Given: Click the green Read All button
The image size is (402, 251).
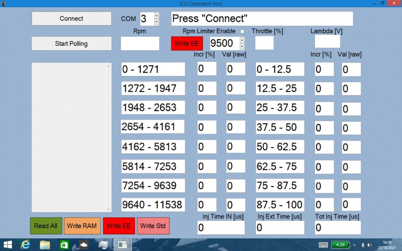Looking at the screenshot, I should point(46,226).
